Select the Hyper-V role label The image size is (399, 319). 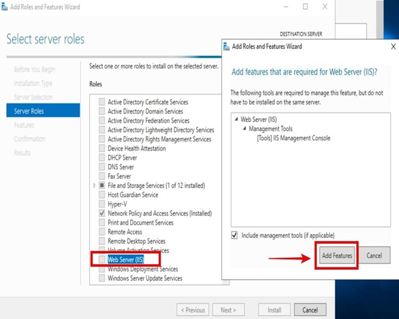117,204
